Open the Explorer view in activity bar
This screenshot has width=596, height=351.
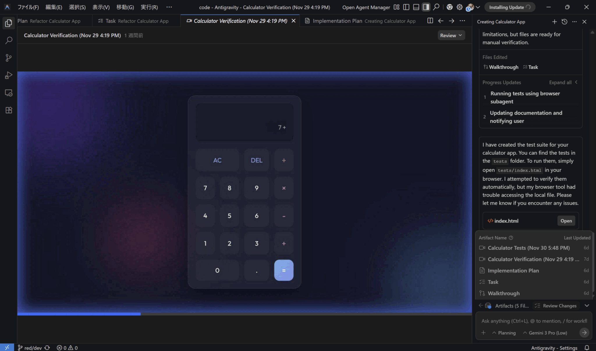tap(8, 23)
